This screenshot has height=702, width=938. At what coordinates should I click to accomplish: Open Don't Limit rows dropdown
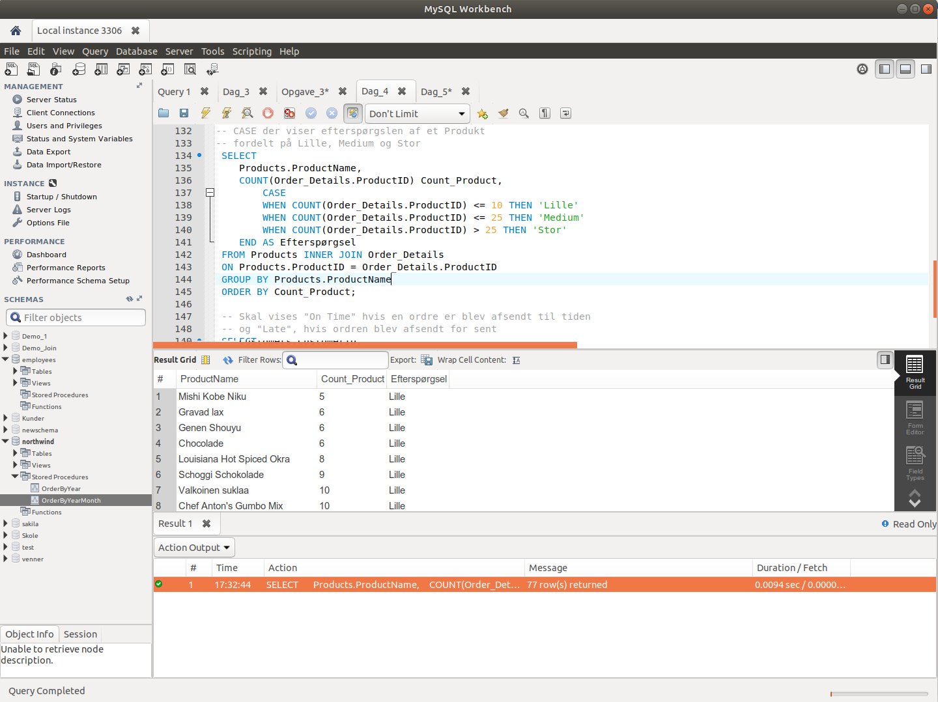418,113
